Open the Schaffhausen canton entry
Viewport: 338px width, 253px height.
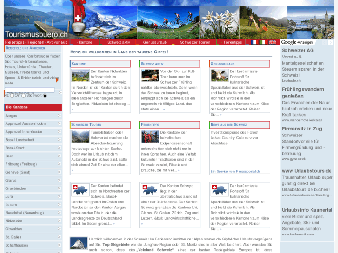point(33,245)
